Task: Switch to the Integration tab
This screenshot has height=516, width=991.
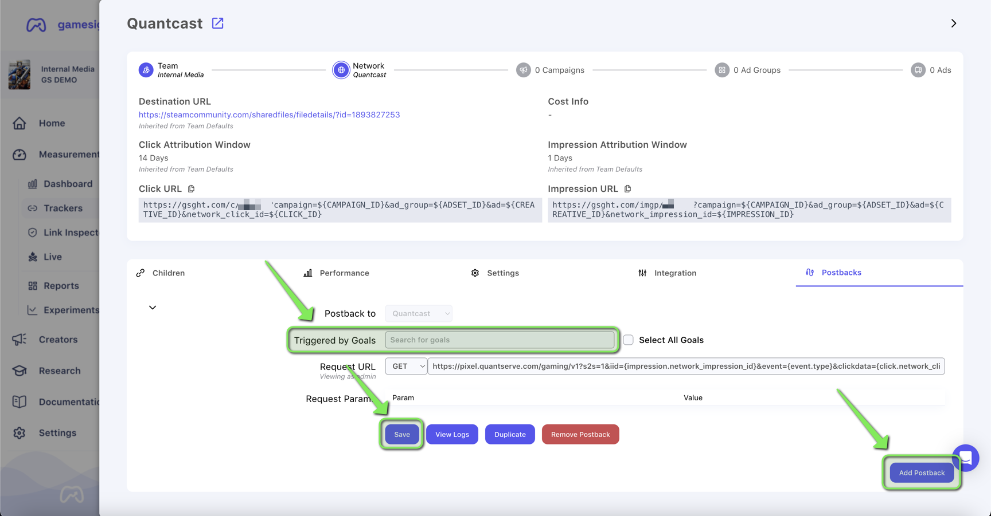Action: click(x=668, y=273)
